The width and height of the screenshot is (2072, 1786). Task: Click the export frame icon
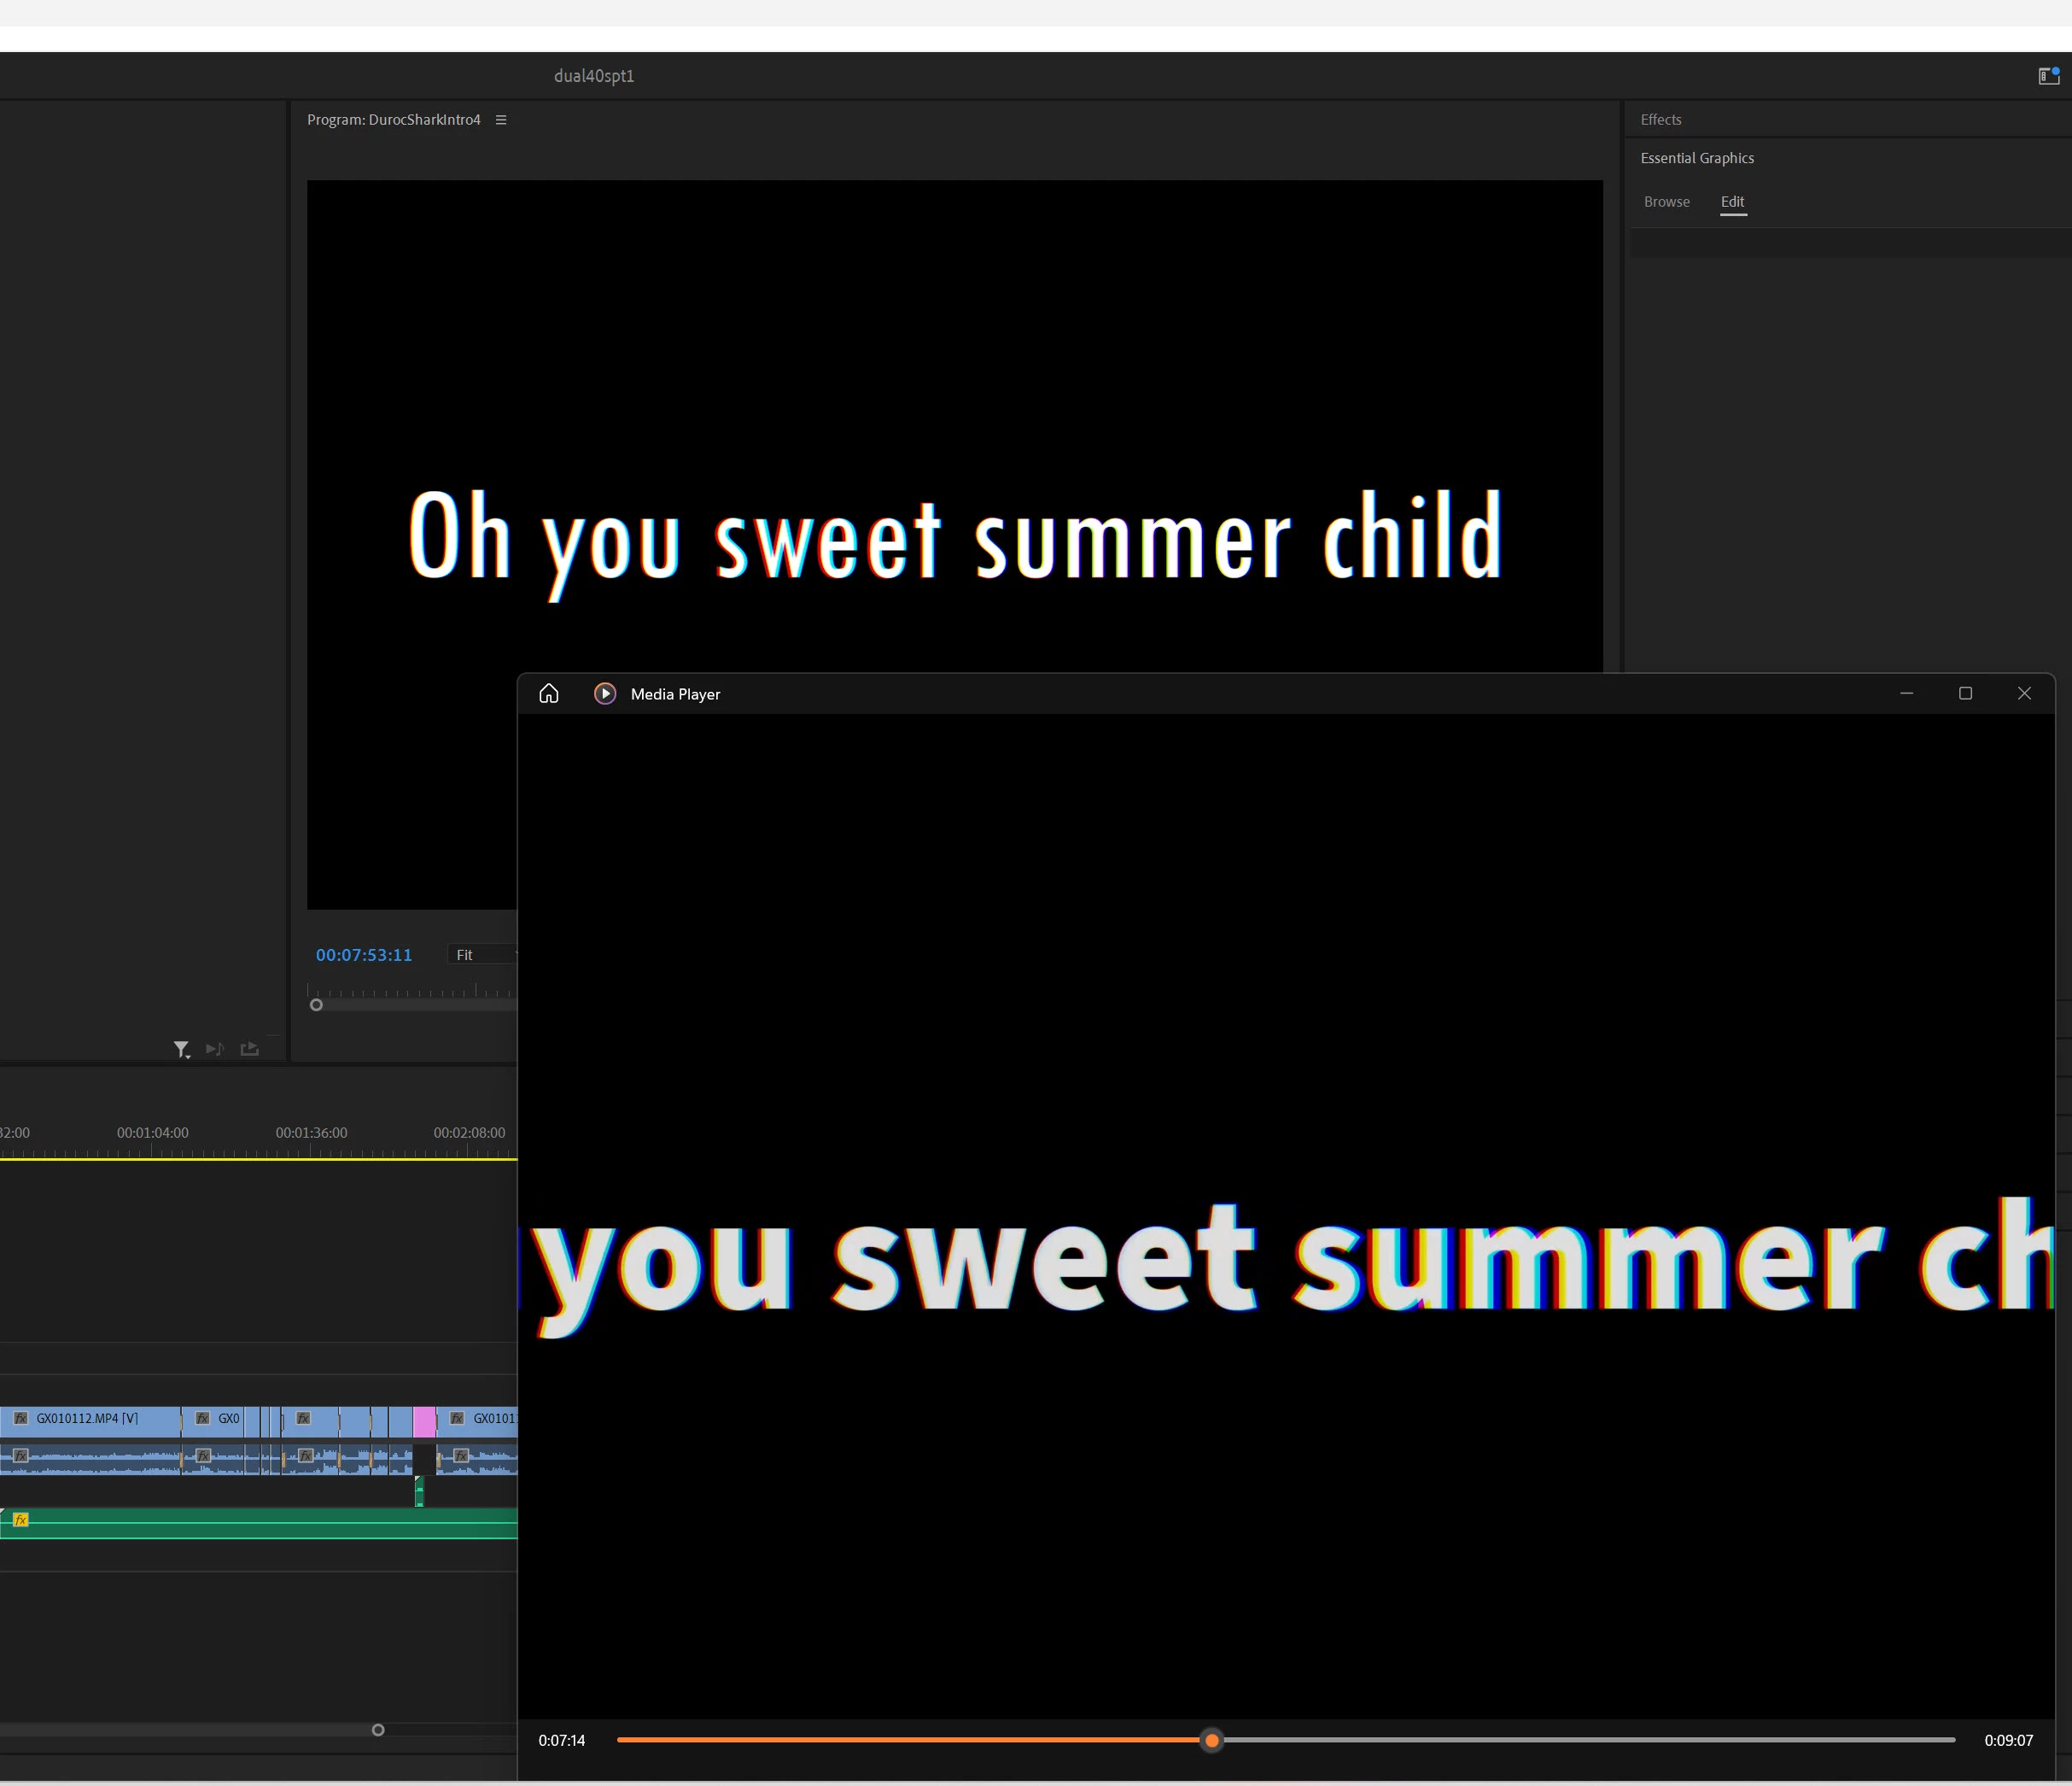250,1049
